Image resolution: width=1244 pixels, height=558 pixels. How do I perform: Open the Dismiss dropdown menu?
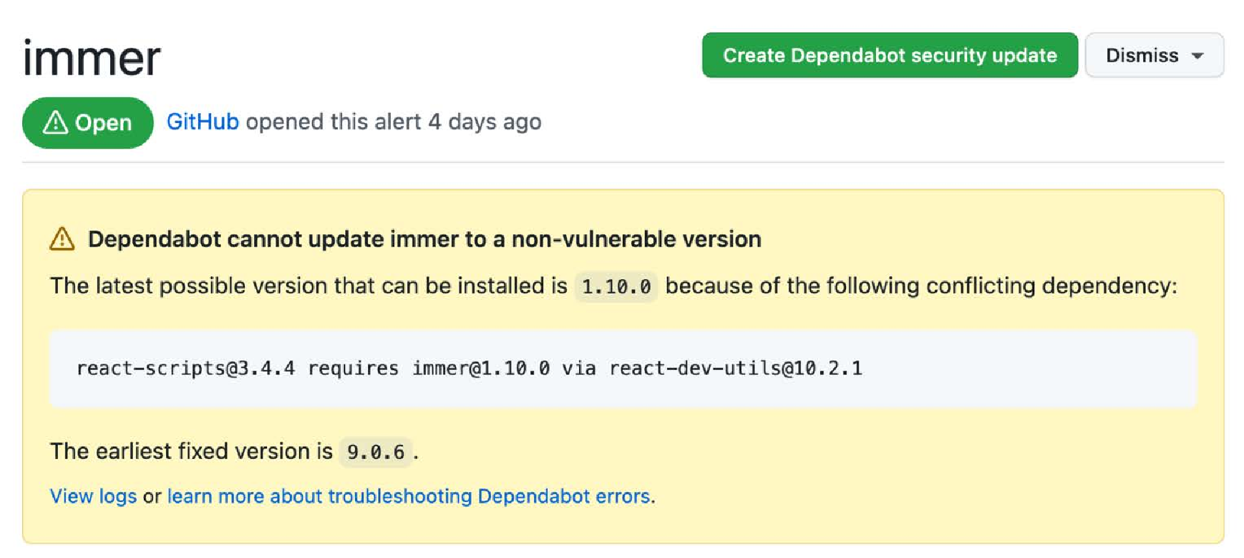coord(1154,55)
